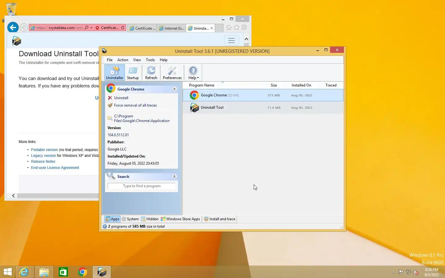Click the Chrome logo in the details panel
Screen dimensions: 445x278
[111, 88]
